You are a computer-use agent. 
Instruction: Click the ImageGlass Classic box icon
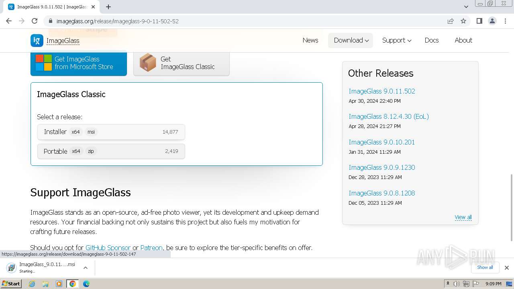(x=148, y=63)
